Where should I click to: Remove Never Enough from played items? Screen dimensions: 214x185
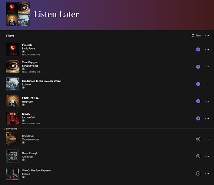(x=198, y=156)
